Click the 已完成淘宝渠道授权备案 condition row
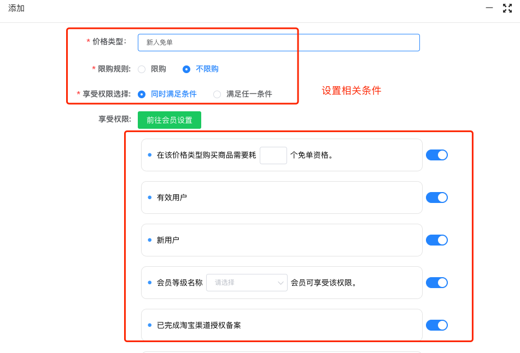The height and width of the screenshot is (353, 520). coord(282,325)
